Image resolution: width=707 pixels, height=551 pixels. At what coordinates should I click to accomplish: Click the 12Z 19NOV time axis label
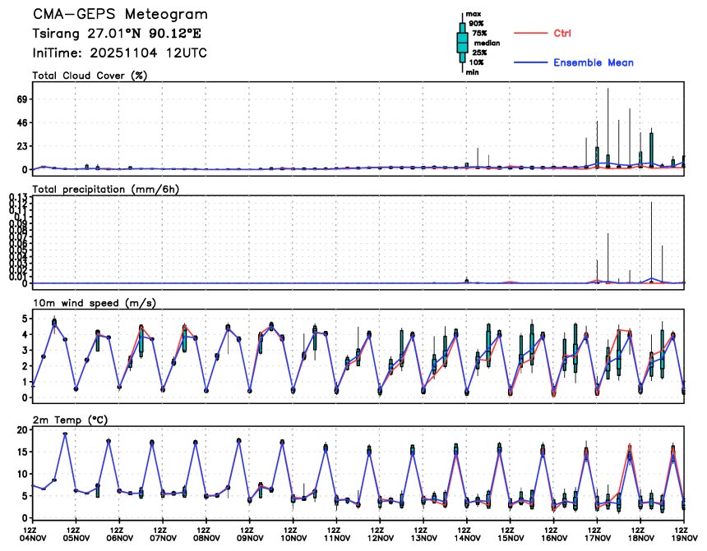point(683,534)
